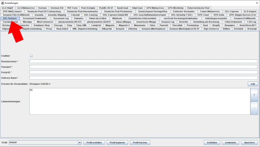This screenshot has width=260, height=147.
Task: Open the DPD WebConnect tab
Action: coord(12,11)
